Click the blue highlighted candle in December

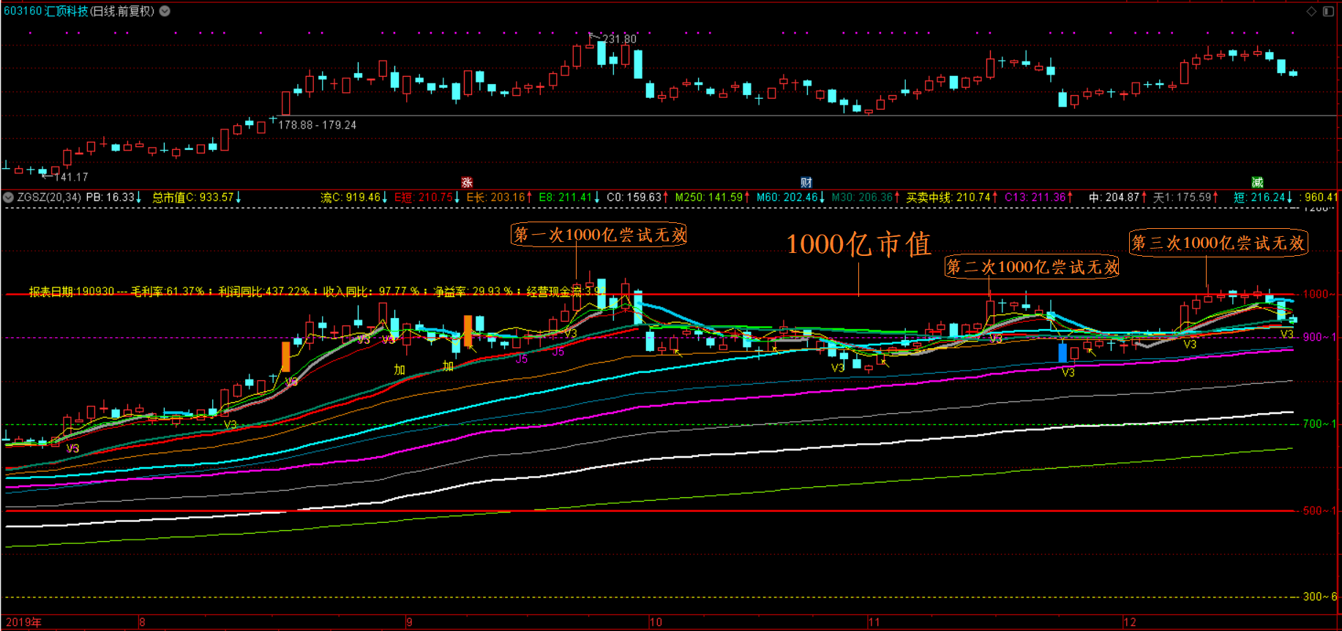pos(1062,352)
